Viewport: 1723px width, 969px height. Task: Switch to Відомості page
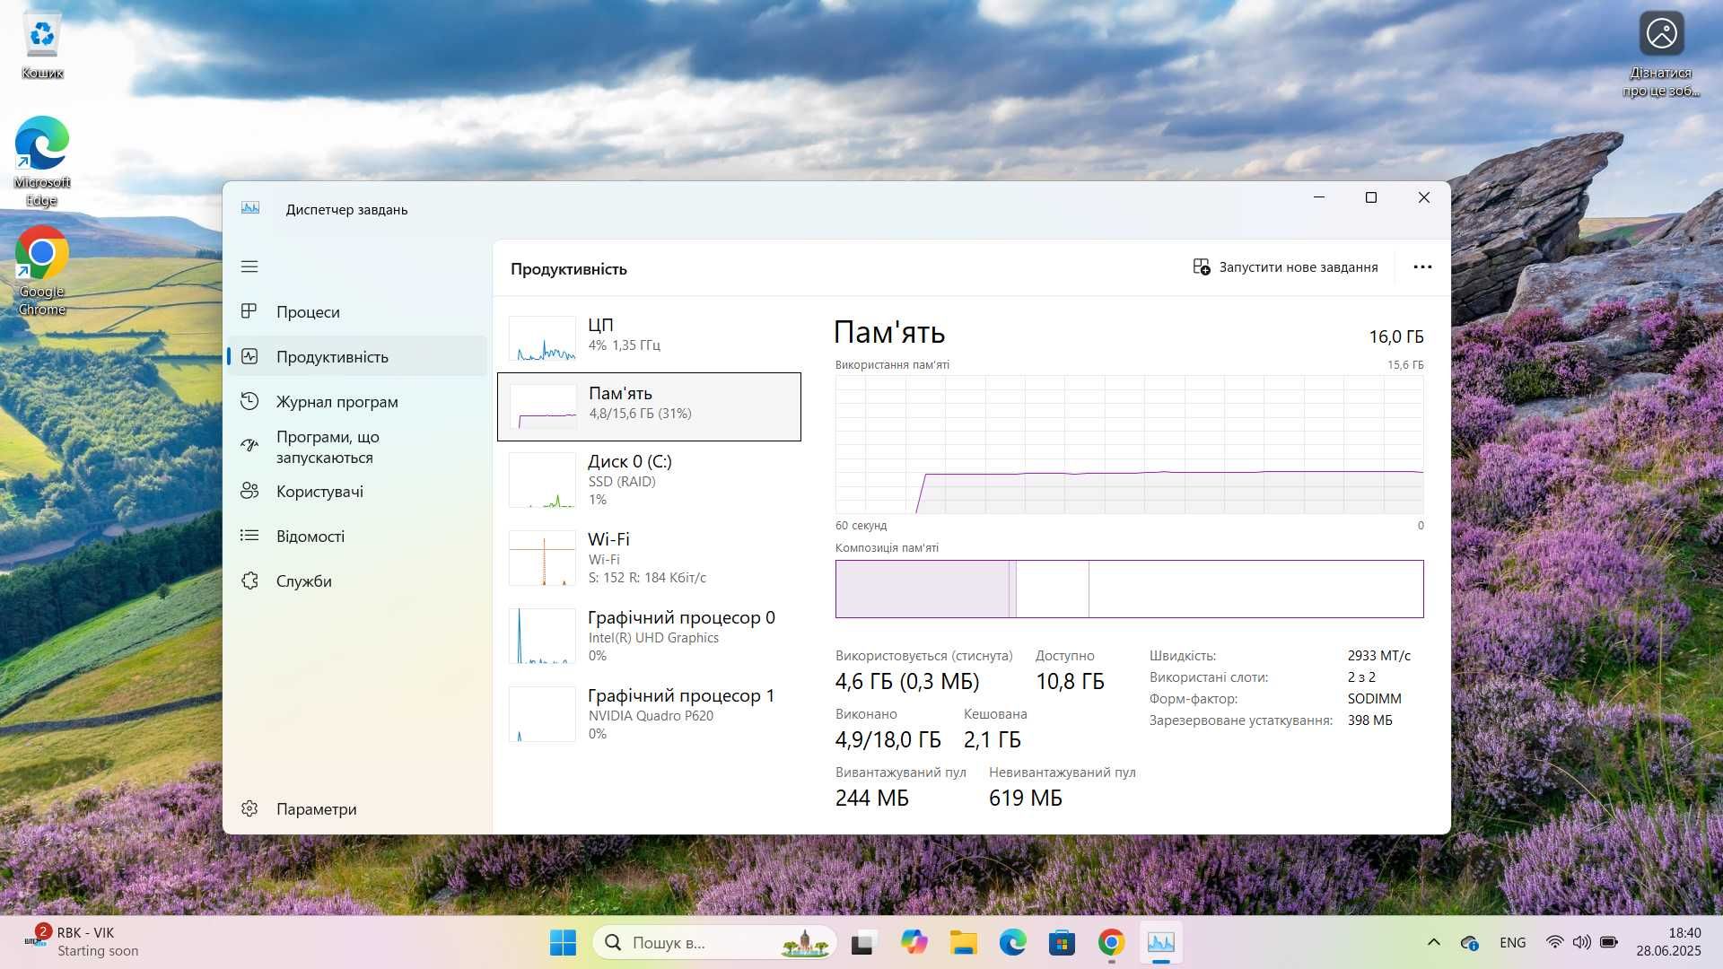[x=356, y=537]
